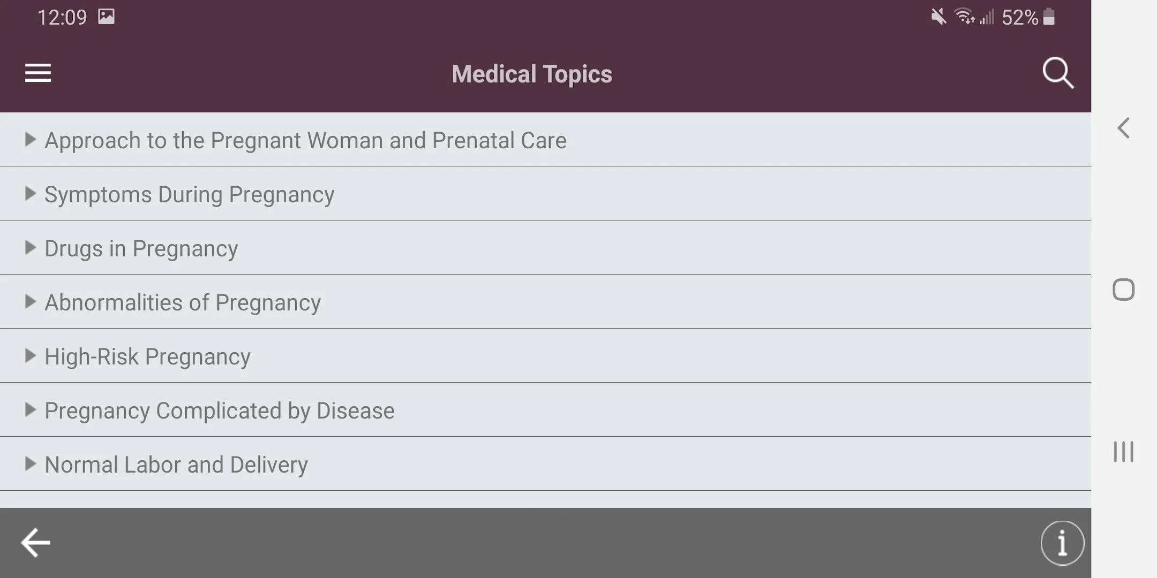This screenshot has width=1157, height=578.
Task: Open the info circle button
Action: pos(1062,542)
